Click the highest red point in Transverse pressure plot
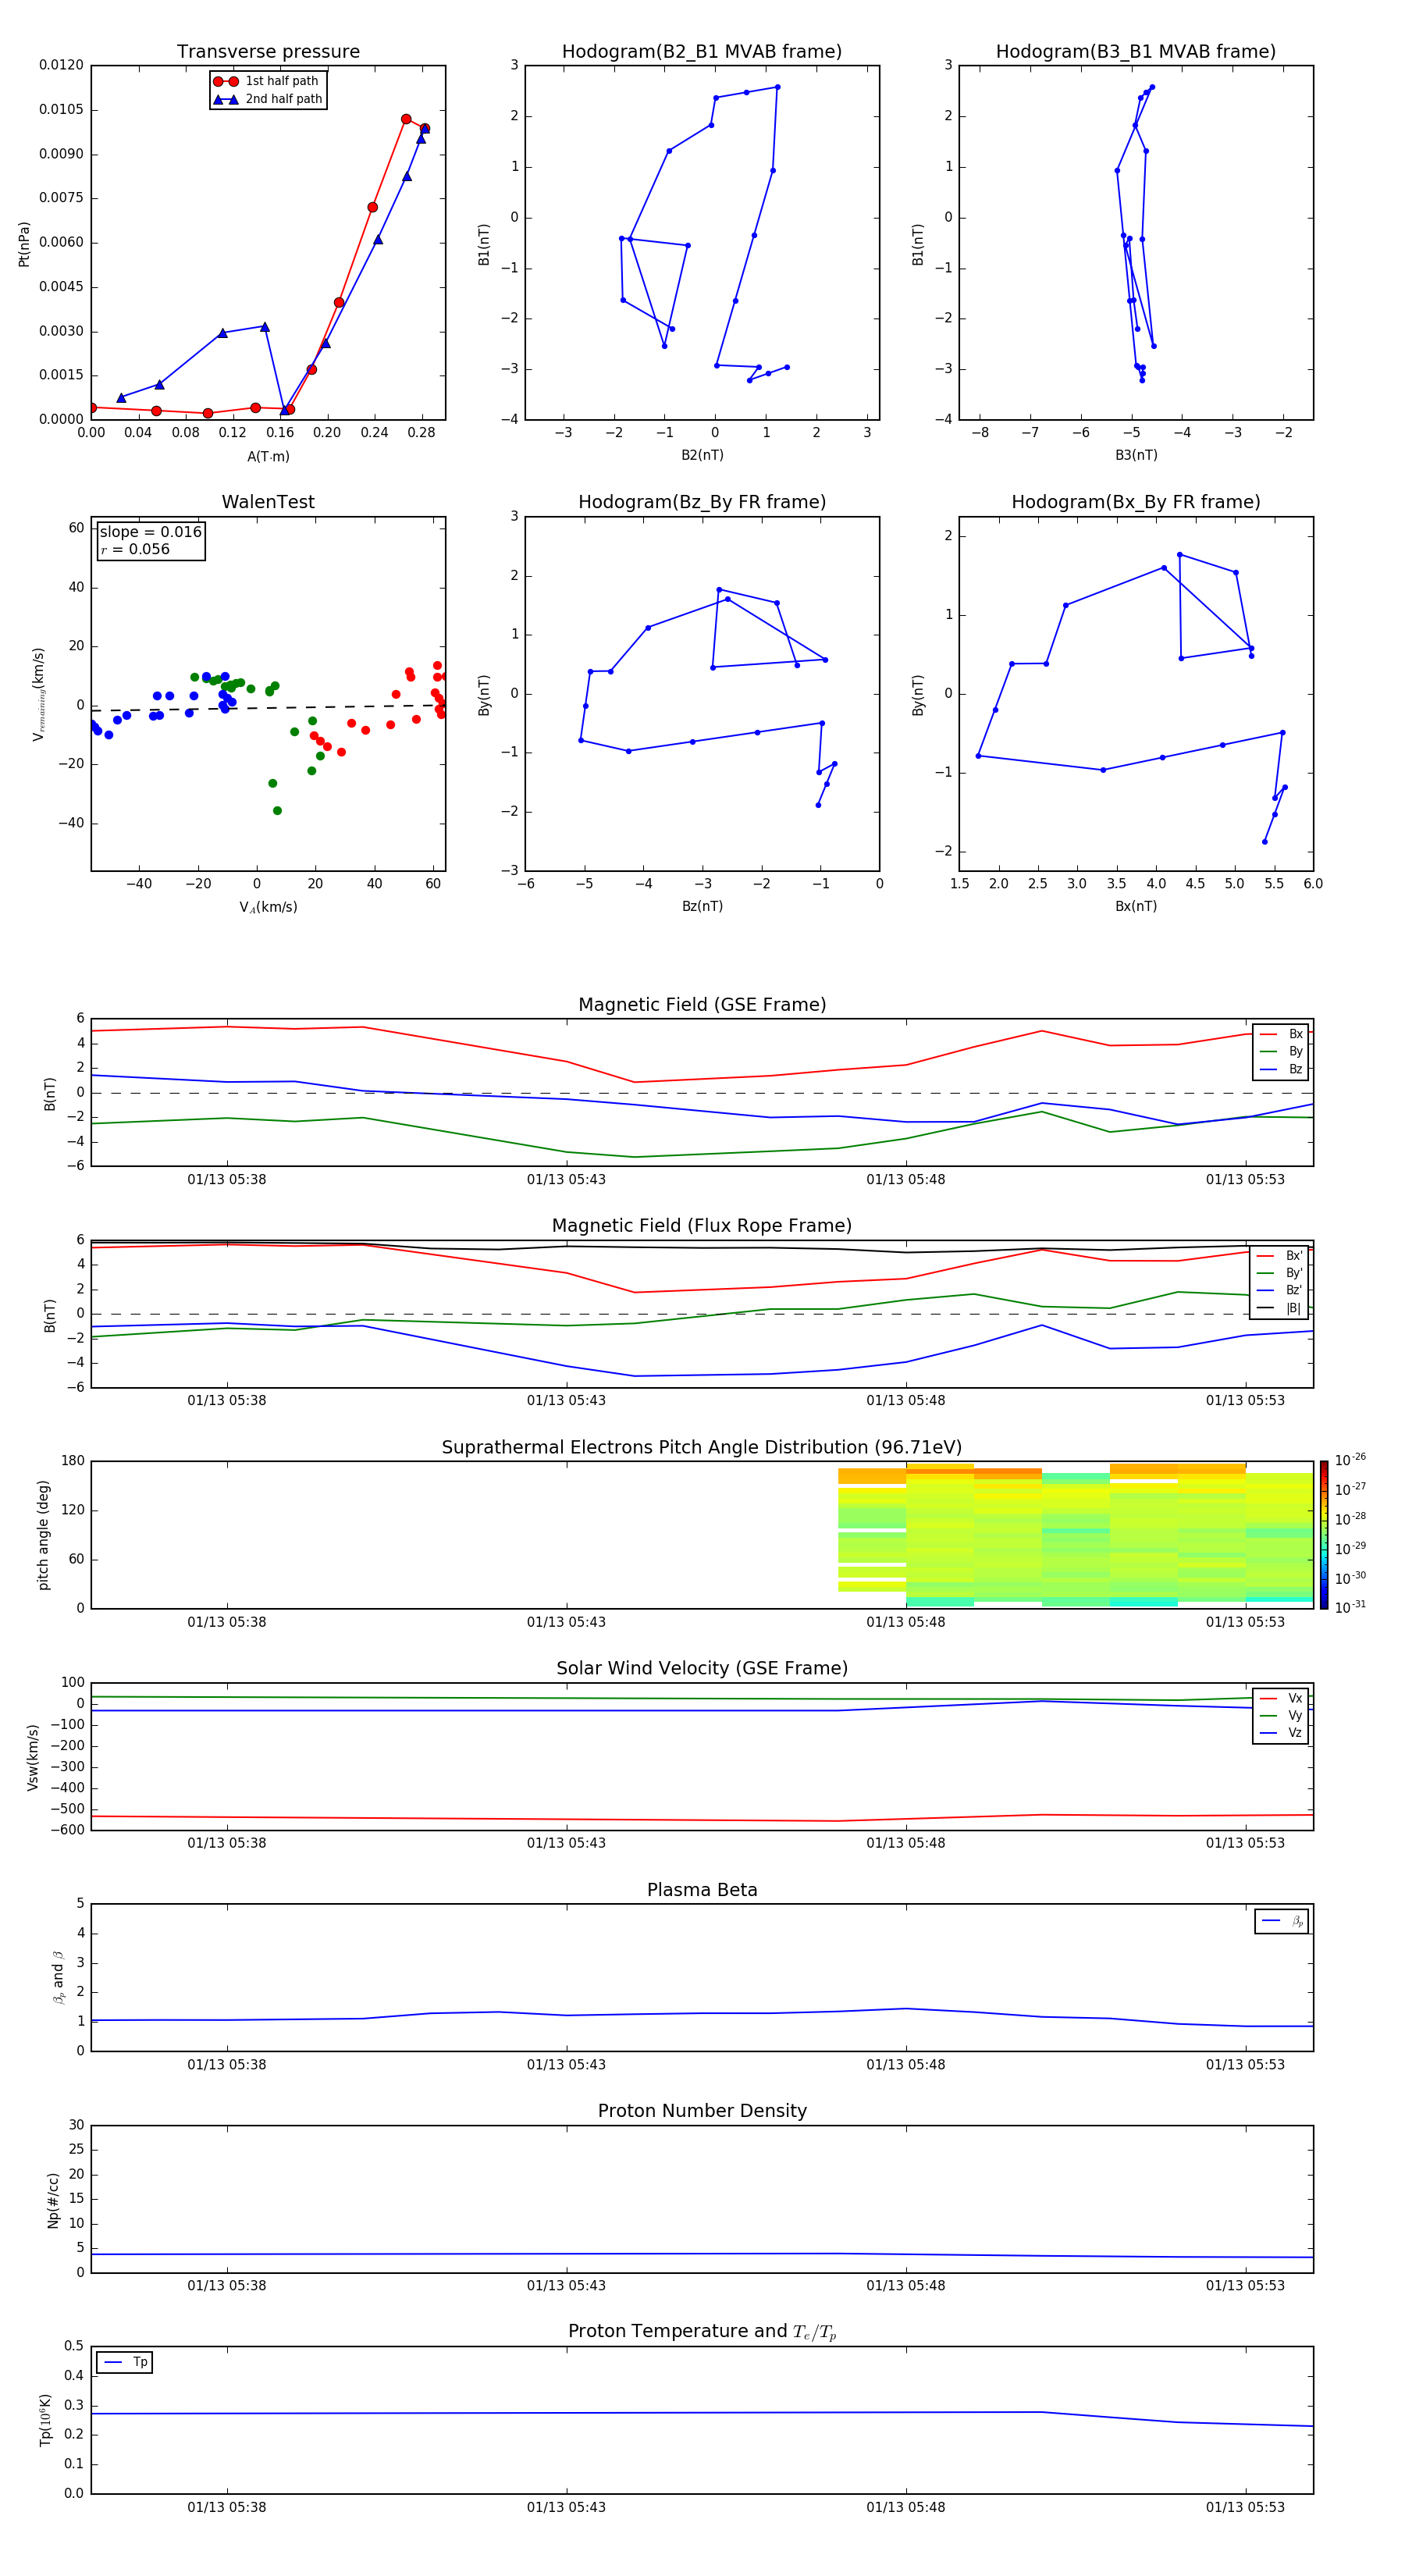This screenshot has width=1405, height=2576. click(x=406, y=119)
